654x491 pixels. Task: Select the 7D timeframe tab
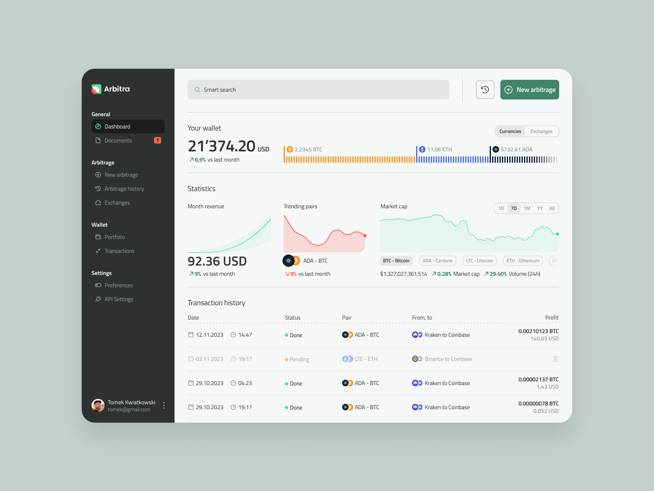pyautogui.click(x=513, y=208)
